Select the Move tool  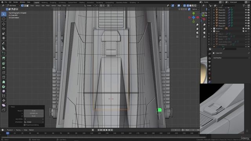point(4,24)
